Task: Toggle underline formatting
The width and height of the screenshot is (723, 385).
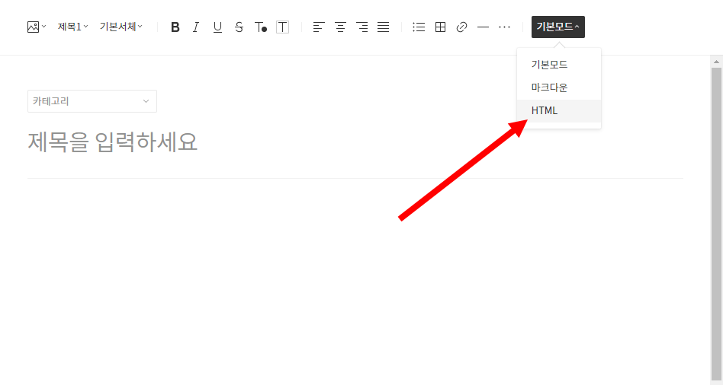Action: (217, 27)
